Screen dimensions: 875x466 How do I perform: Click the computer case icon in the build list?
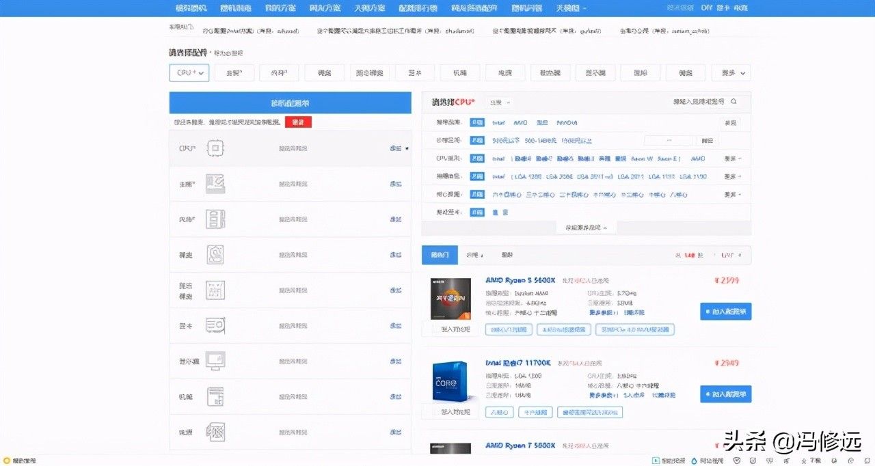coord(215,396)
